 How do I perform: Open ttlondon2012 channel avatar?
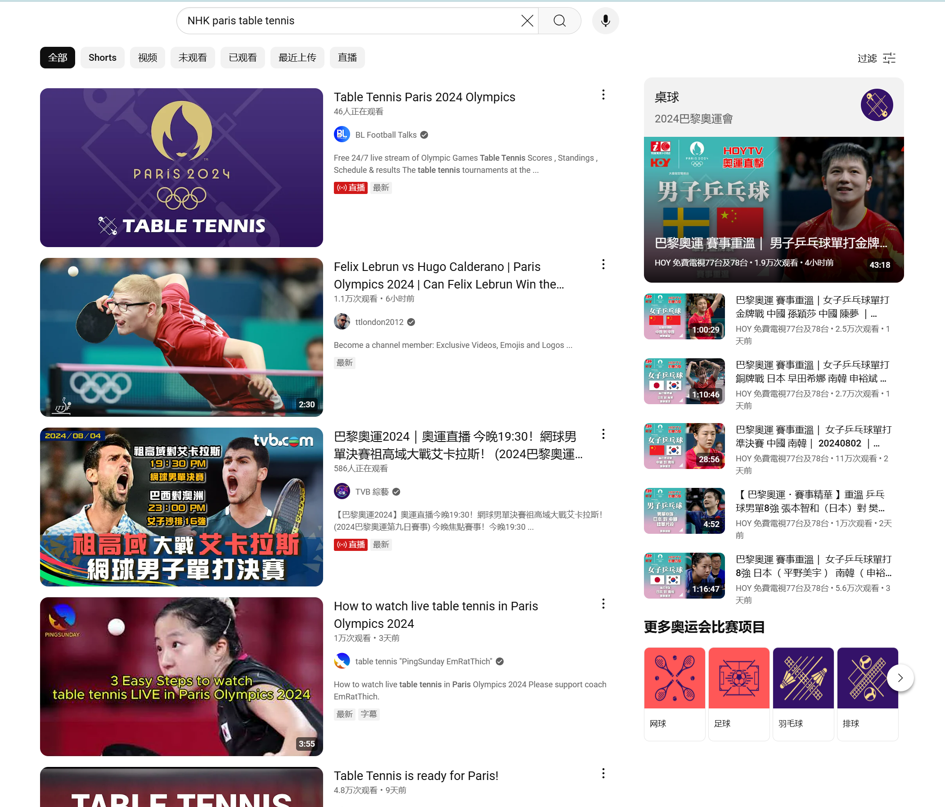point(342,322)
